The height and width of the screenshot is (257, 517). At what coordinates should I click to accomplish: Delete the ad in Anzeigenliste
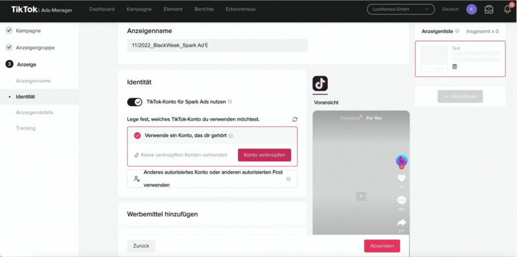click(454, 67)
